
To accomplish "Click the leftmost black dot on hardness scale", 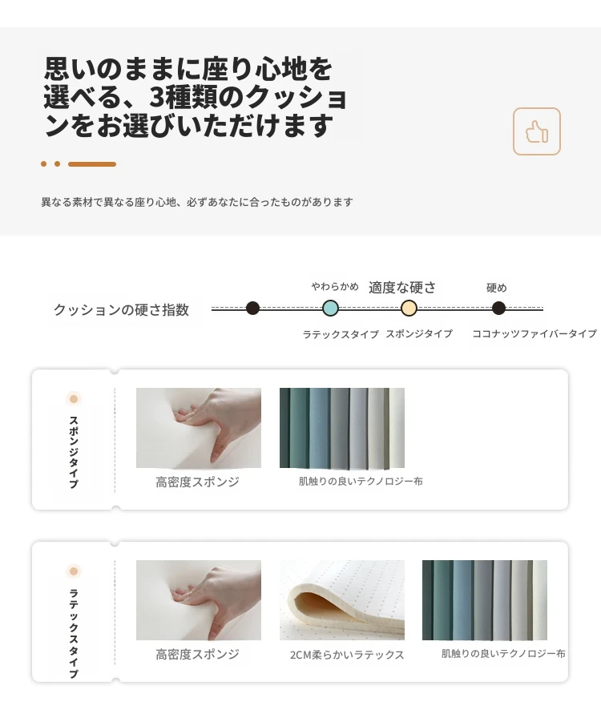I will click(252, 308).
